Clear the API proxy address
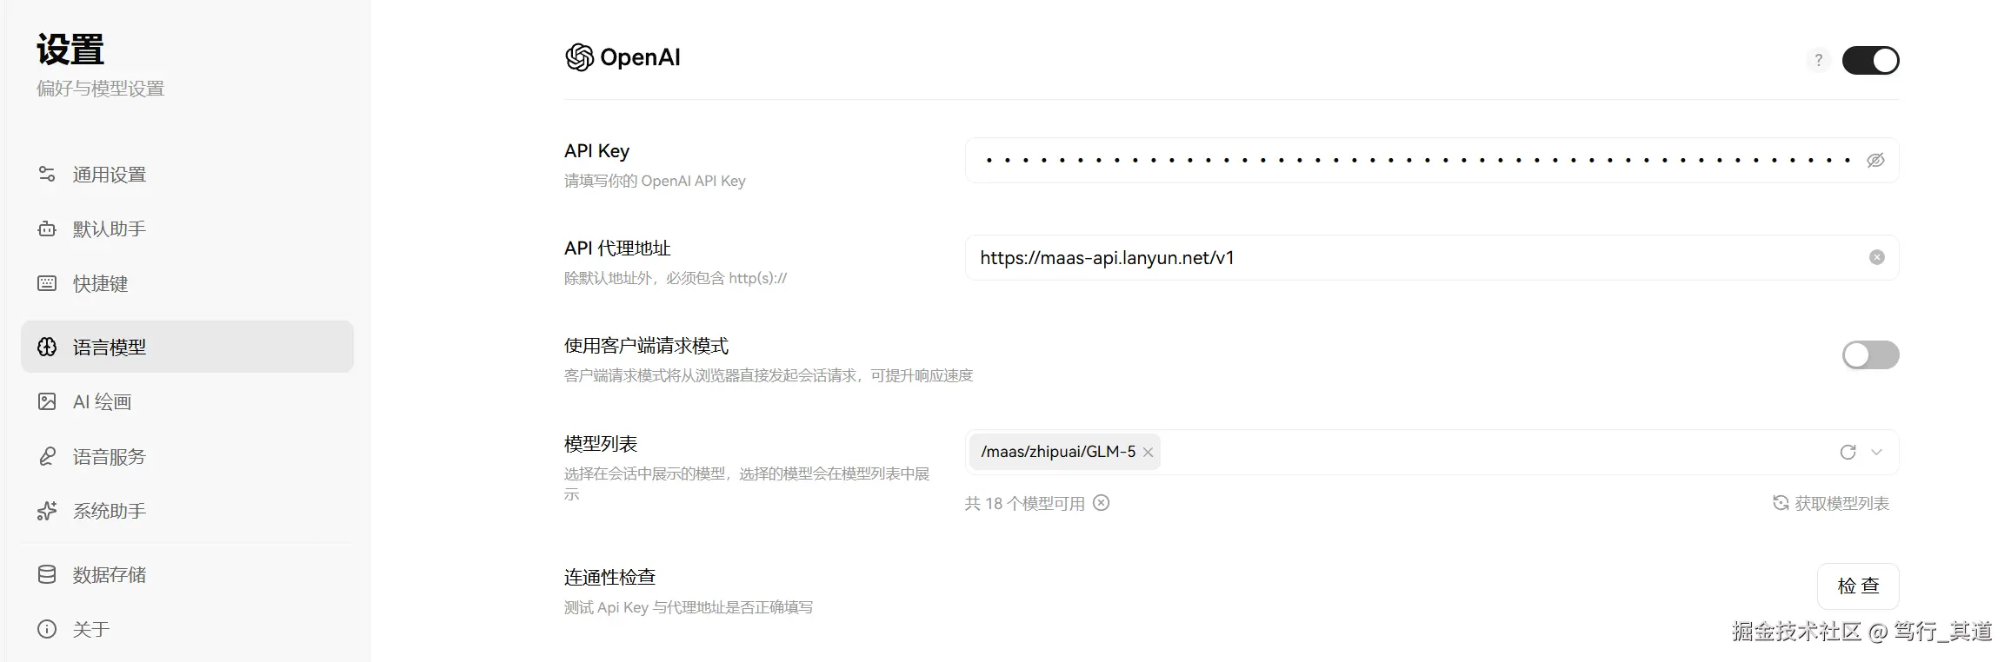 [1877, 257]
